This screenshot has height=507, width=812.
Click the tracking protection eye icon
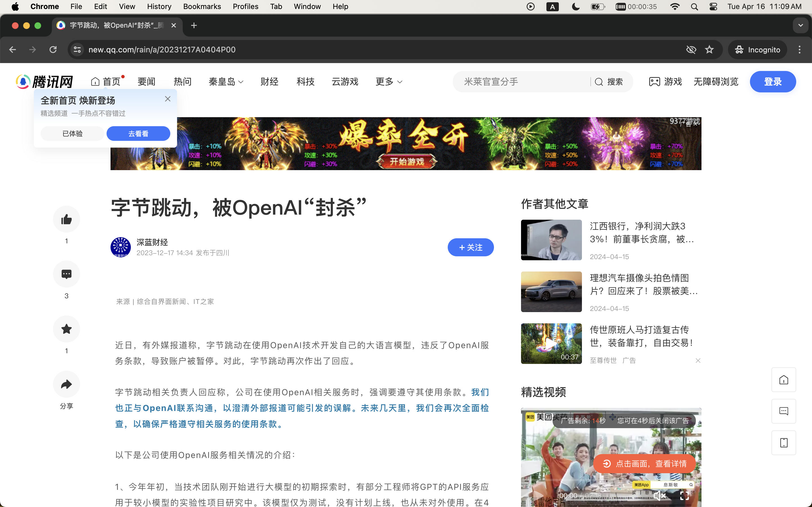691,50
